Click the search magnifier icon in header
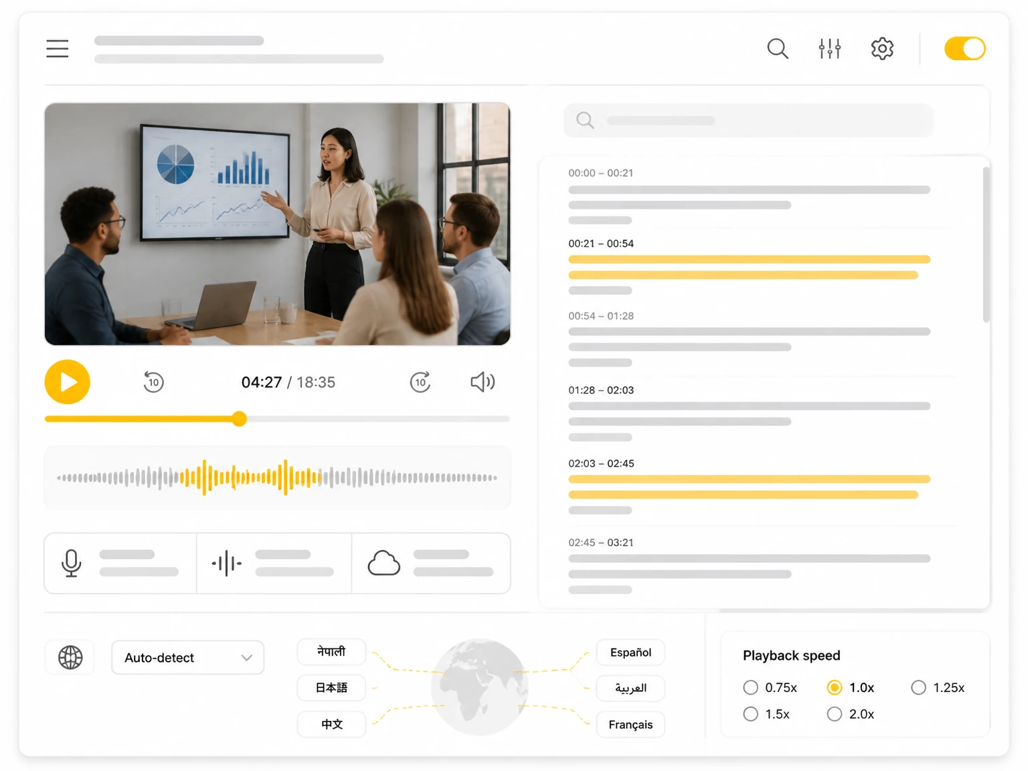1028x771 pixels. tap(777, 49)
